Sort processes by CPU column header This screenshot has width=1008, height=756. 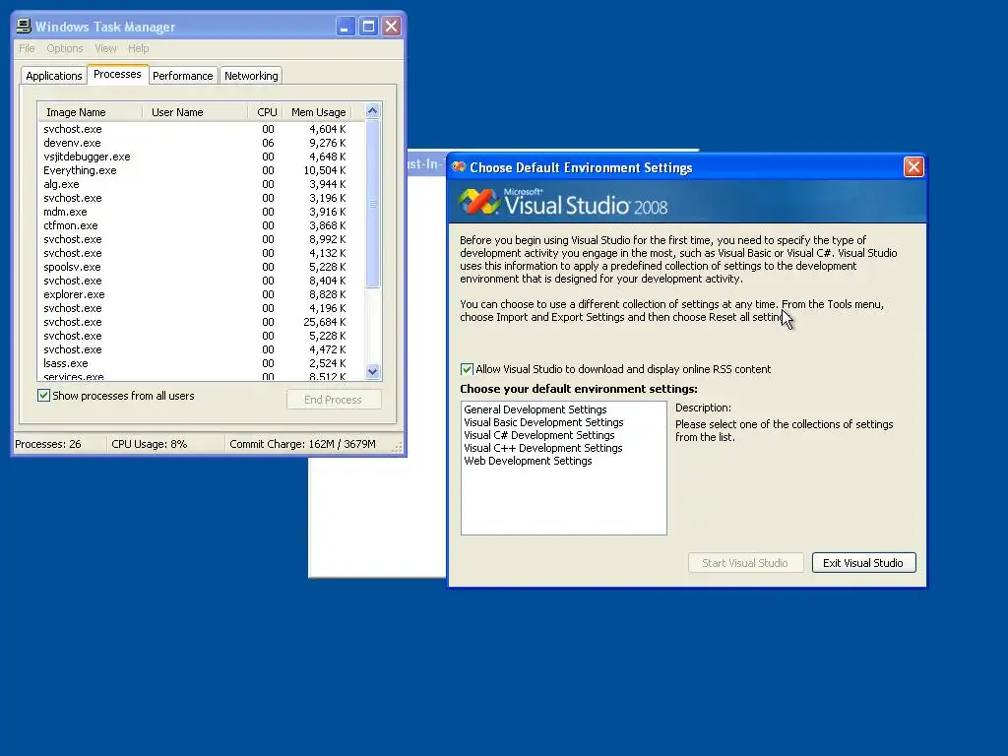pyautogui.click(x=266, y=112)
